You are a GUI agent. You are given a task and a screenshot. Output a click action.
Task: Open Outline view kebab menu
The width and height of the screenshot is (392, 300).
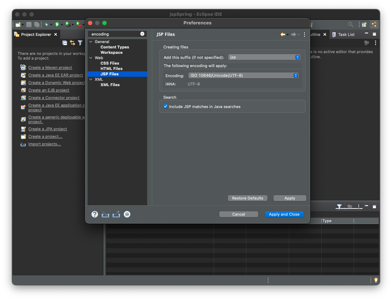375,43
